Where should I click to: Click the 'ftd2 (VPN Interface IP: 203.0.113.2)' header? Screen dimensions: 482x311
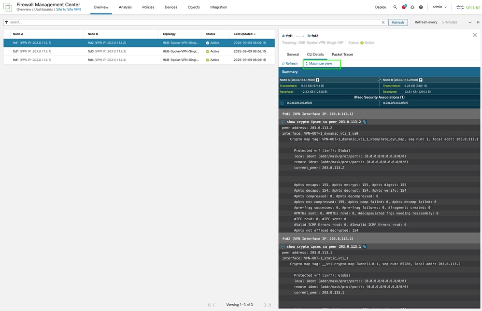point(379,239)
